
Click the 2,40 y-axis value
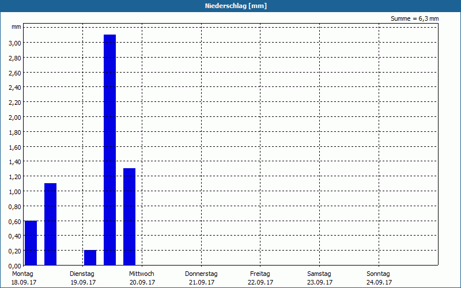(15, 88)
